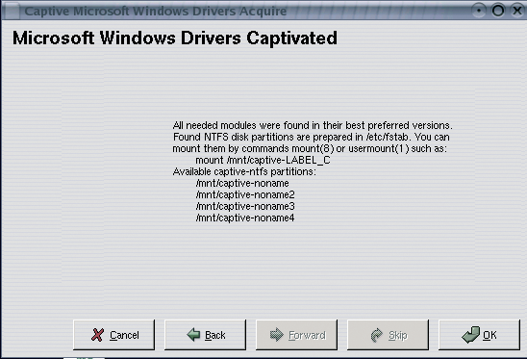Click the partition entry '/mnt/captive-noname3'
This screenshot has width=527, height=359.
tap(245, 206)
